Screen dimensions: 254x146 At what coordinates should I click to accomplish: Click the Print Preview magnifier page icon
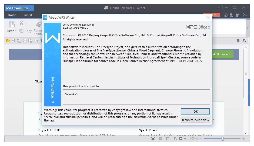pyautogui.click(x=36, y=41)
